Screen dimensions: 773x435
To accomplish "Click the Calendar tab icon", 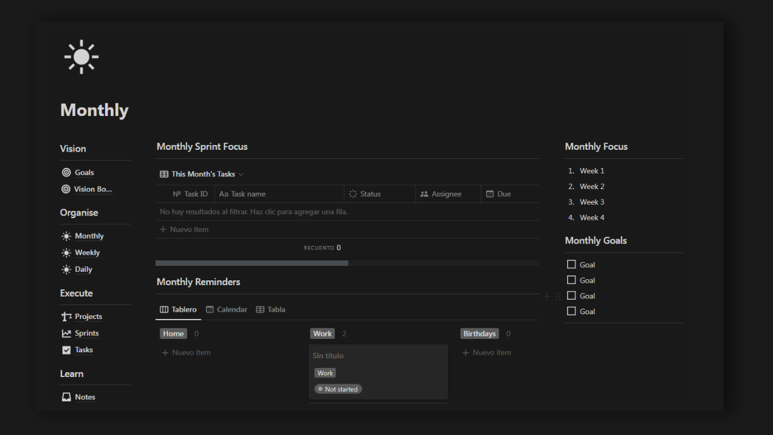I will tap(210, 309).
